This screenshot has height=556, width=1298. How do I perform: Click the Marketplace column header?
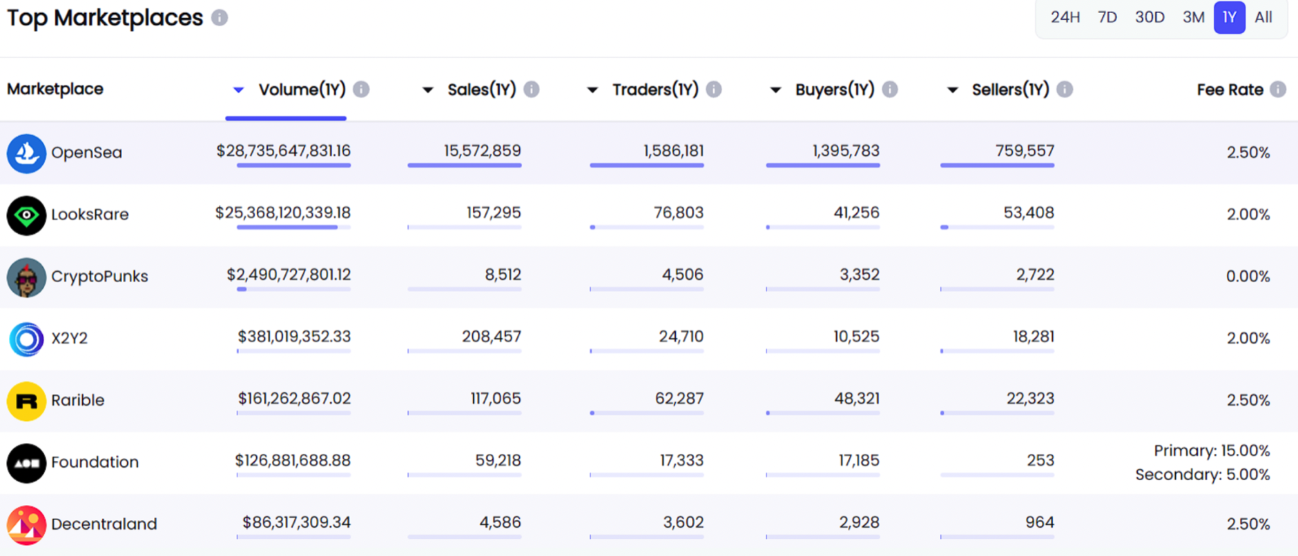[x=55, y=89]
